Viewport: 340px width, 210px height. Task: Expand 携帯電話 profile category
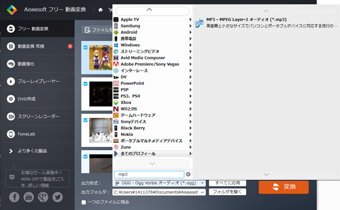[152, 39]
